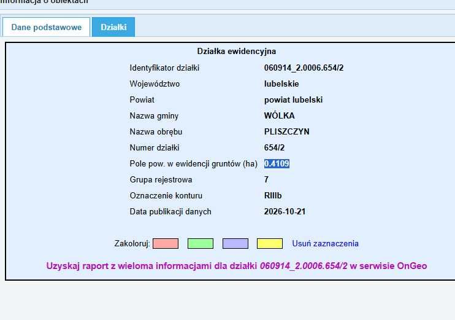455x320 pixels.
Task: Click the Województwo label
Action: click(x=155, y=84)
